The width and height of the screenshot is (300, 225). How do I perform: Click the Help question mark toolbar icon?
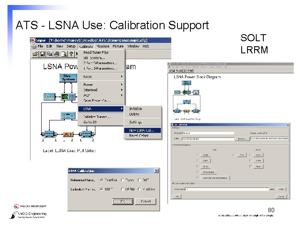click(71, 54)
